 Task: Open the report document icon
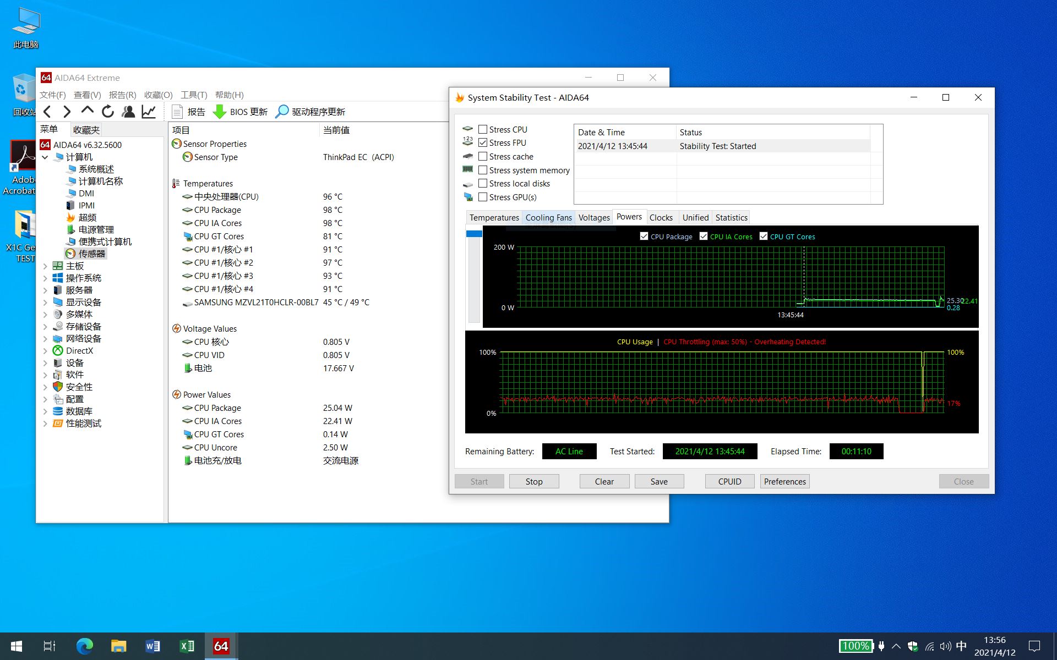point(177,112)
